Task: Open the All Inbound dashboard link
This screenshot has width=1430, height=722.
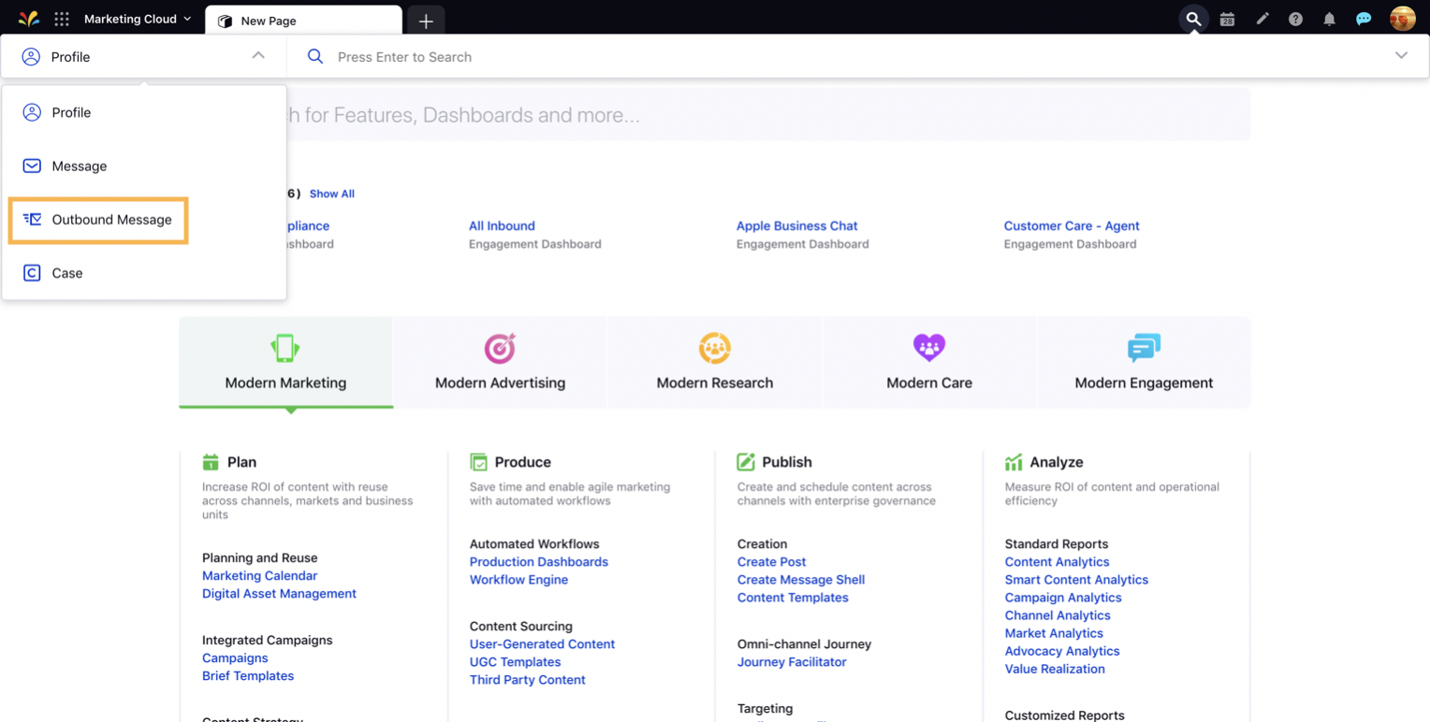Action: 502,225
